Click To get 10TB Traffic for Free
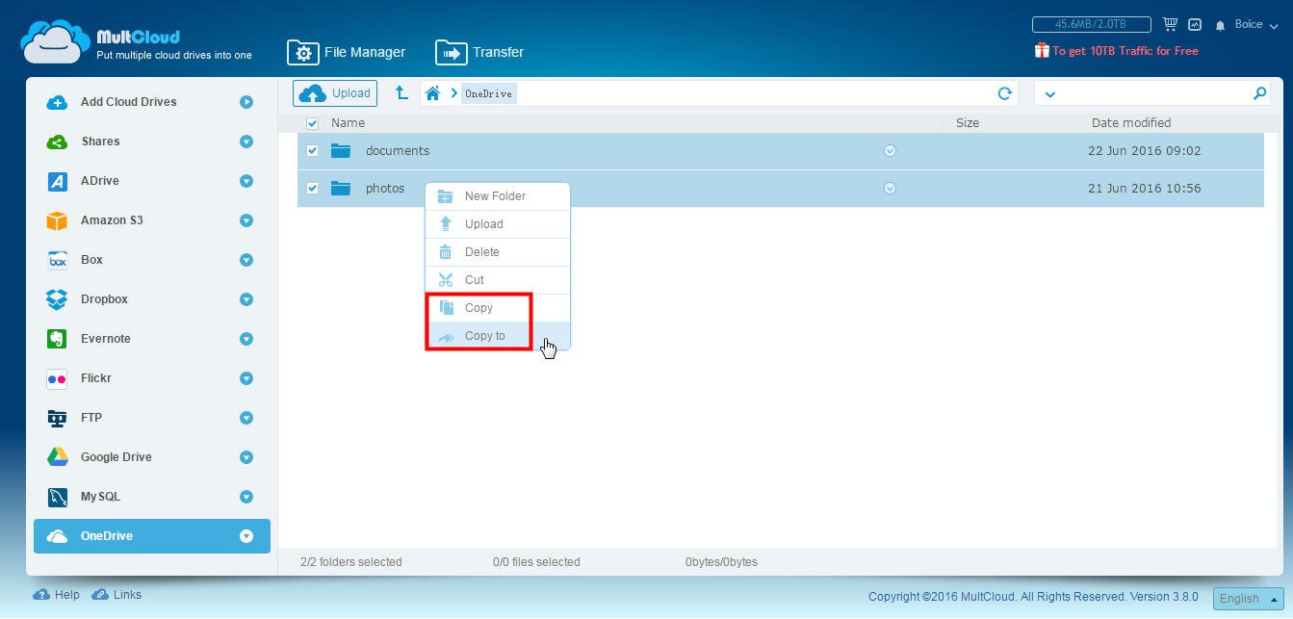Viewport: 1293px width, 619px height. [1125, 51]
